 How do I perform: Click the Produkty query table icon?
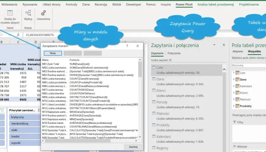(x=154, y=125)
